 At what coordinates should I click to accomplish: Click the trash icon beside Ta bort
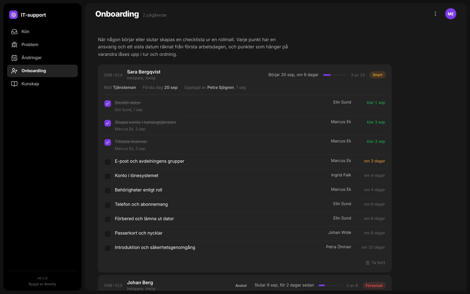[x=367, y=263]
